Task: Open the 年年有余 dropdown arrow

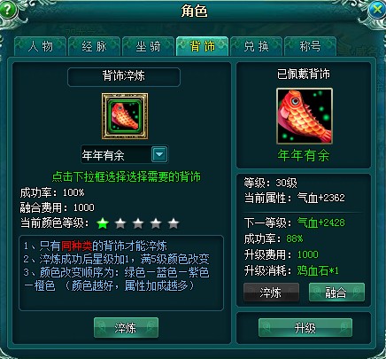Action: point(159,154)
